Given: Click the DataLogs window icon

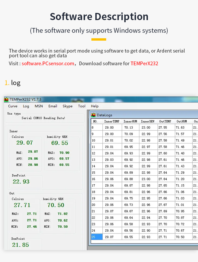Looking at the screenshot, I should (93, 115).
